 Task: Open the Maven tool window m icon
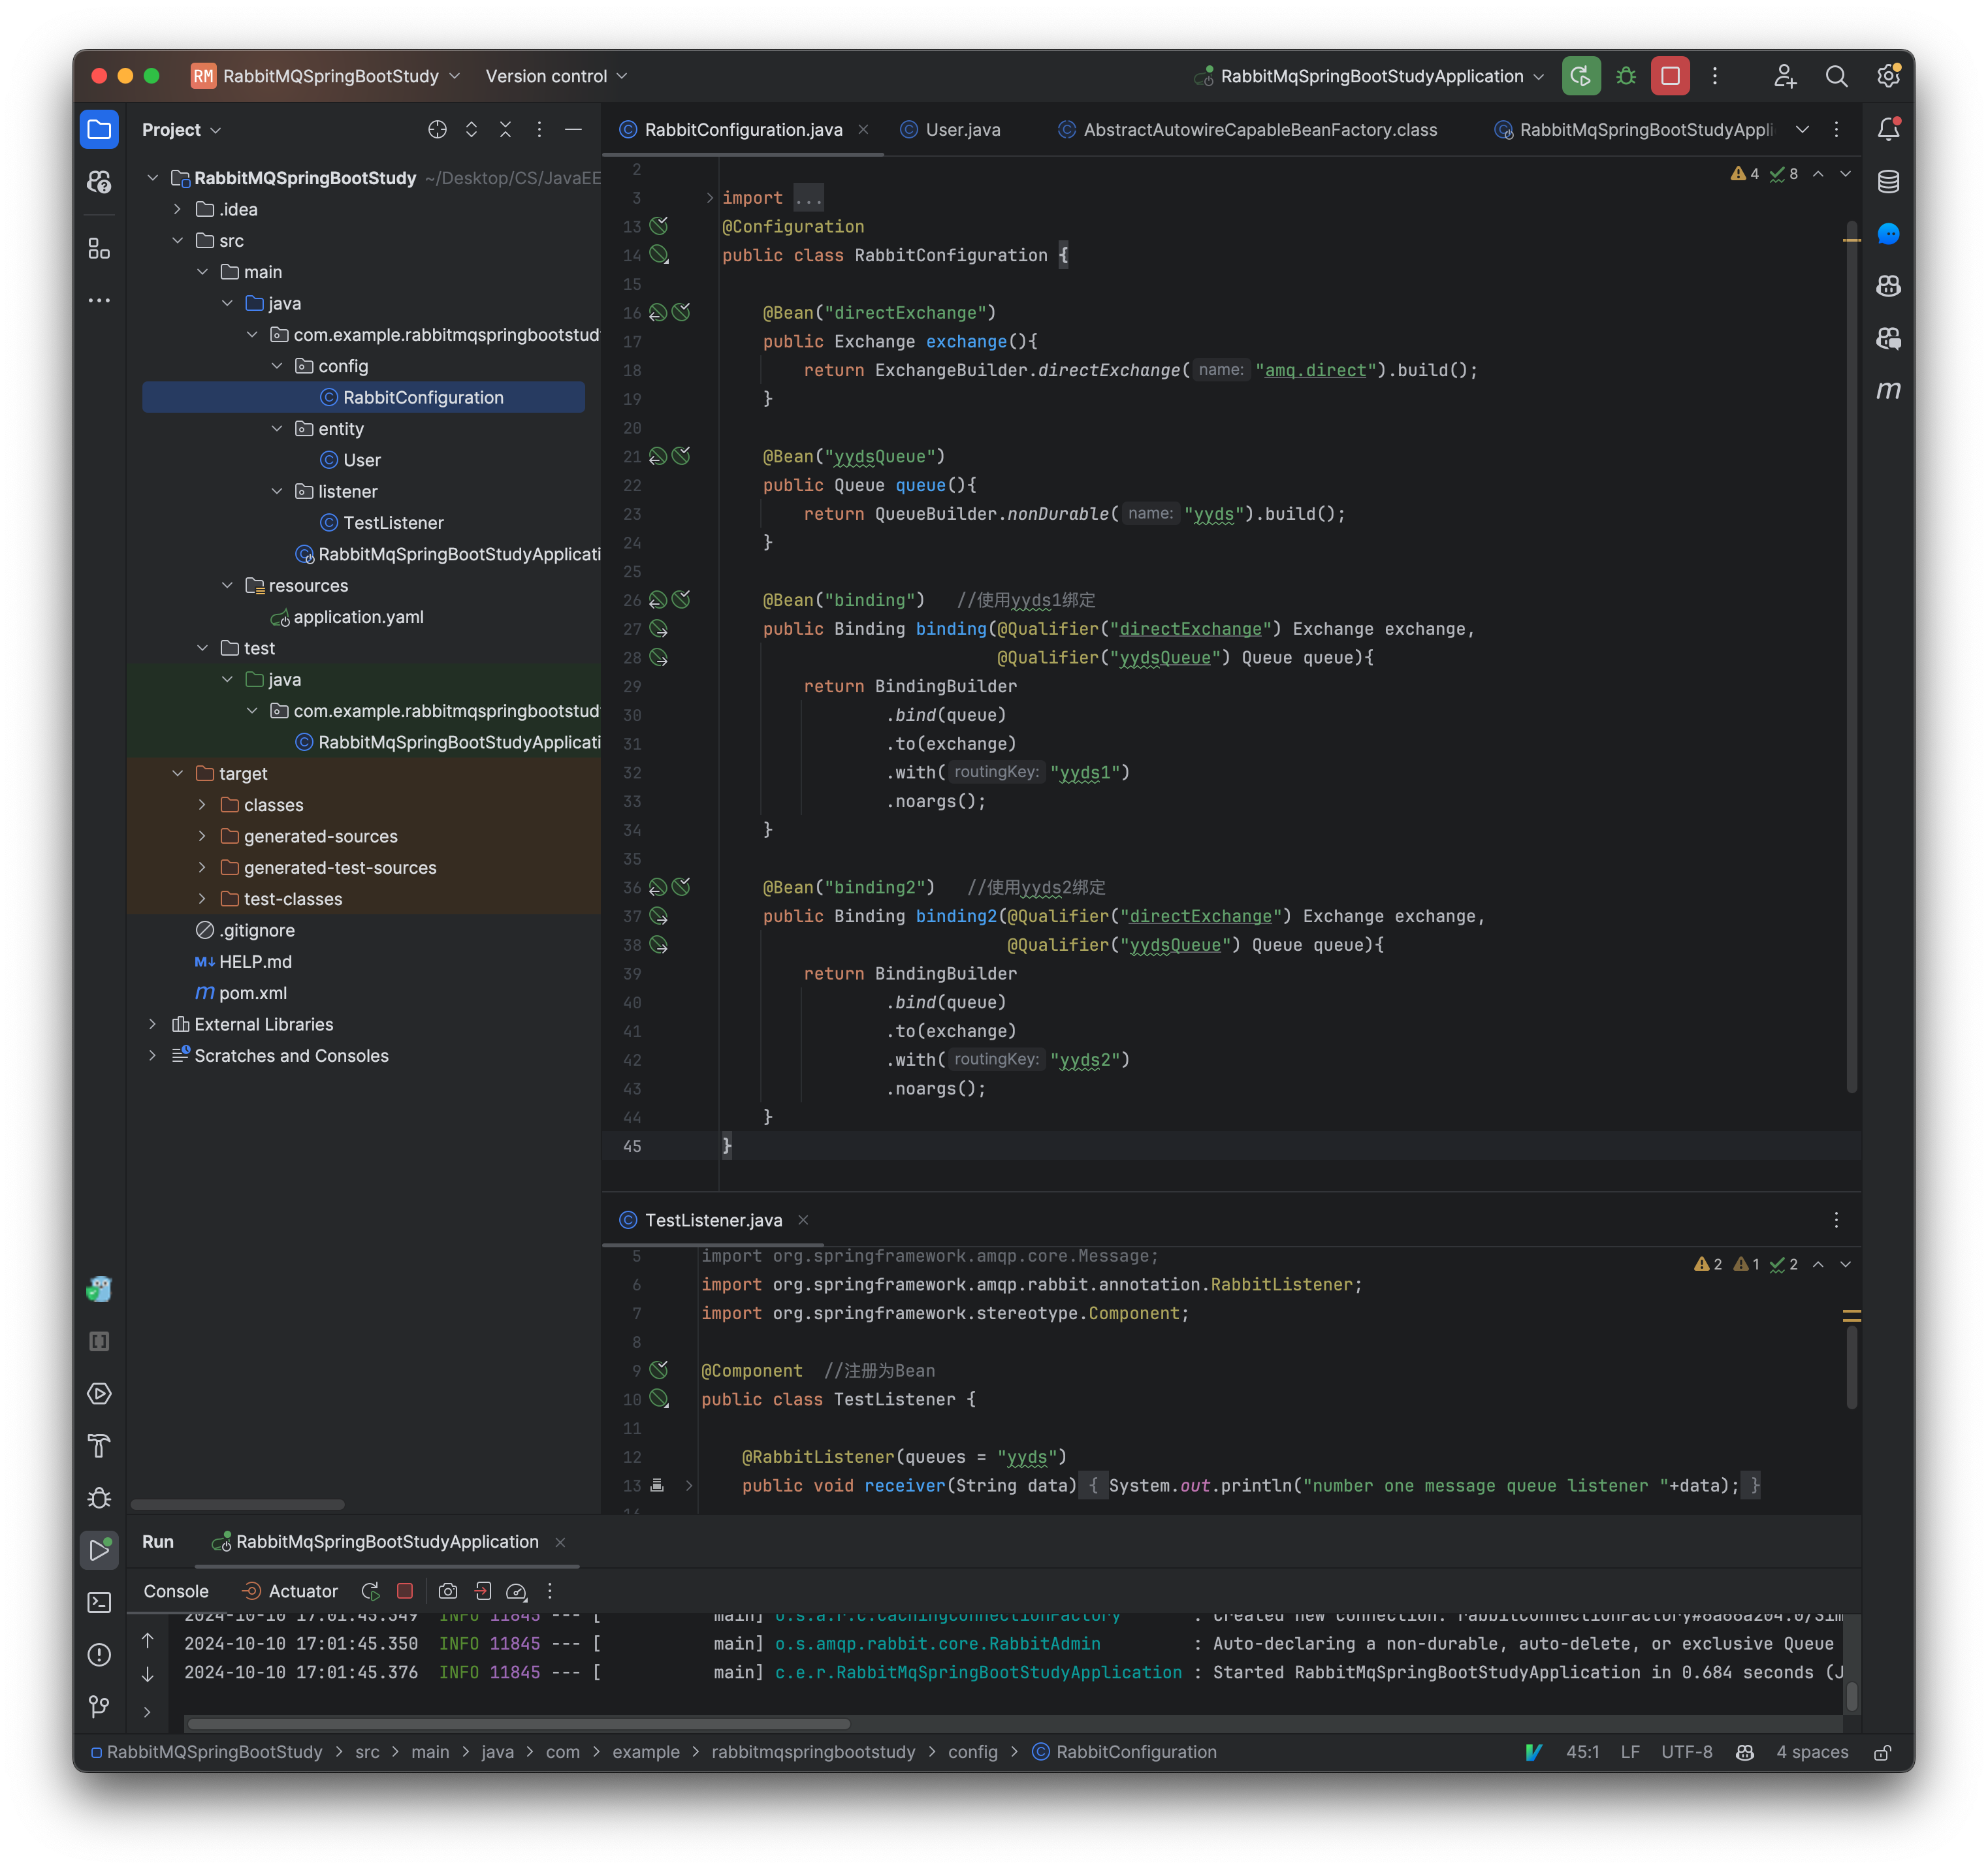coord(1889,390)
